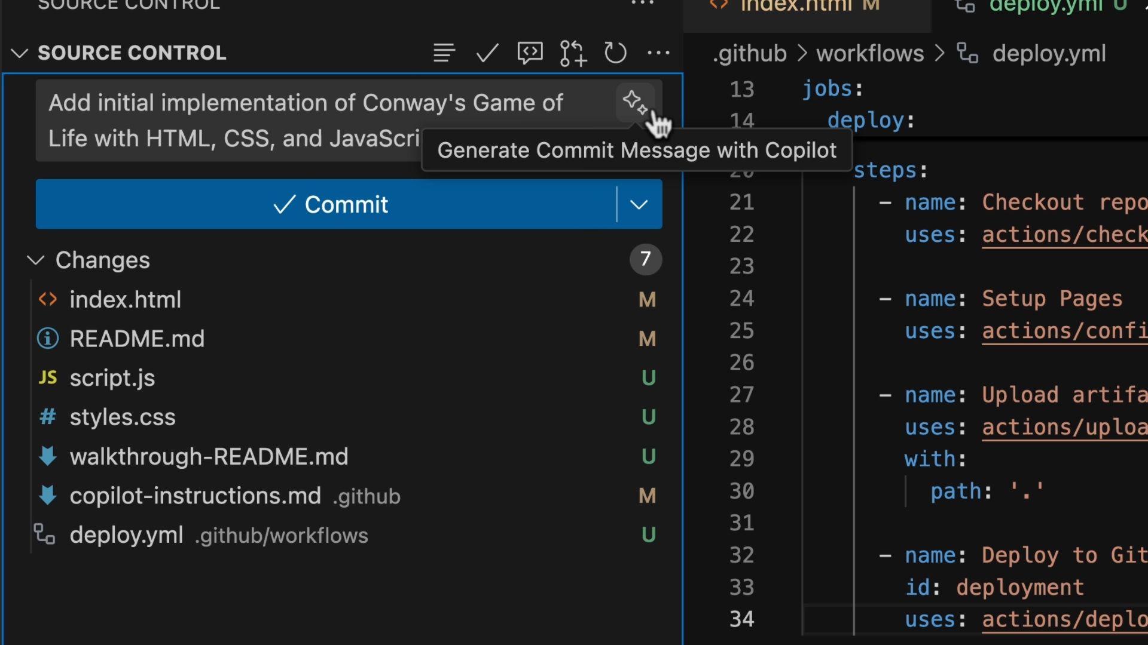Open the actions/check link on line 22
1148x645 pixels.
click(1065, 235)
